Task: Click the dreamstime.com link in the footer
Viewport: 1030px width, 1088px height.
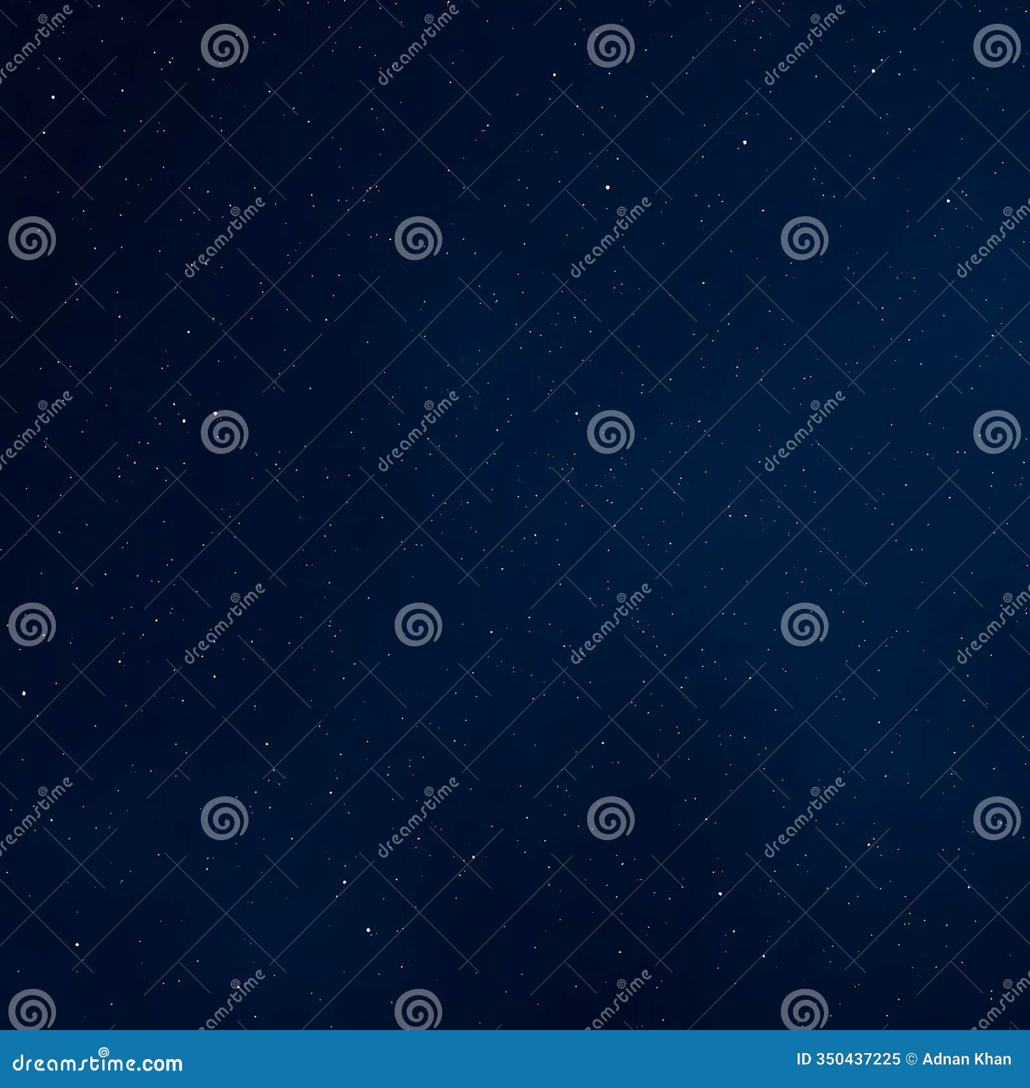Action: (97, 1064)
